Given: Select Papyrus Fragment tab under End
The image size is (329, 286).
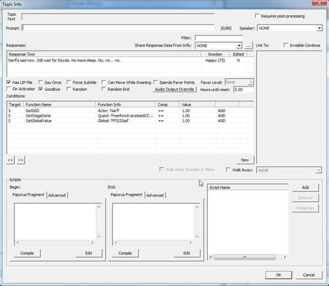Looking at the screenshot, I should pos(126,194).
